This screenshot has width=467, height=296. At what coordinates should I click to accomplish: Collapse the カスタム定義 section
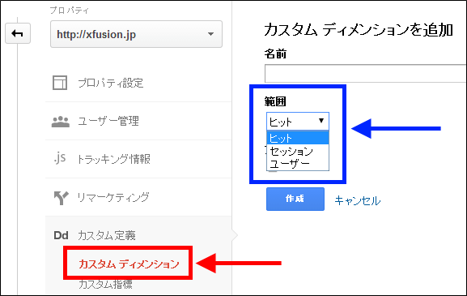[107, 235]
